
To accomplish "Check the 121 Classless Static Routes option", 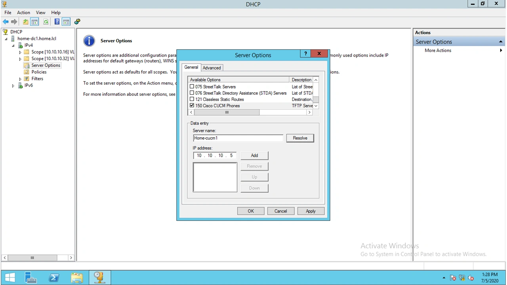I will click(x=192, y=99).
